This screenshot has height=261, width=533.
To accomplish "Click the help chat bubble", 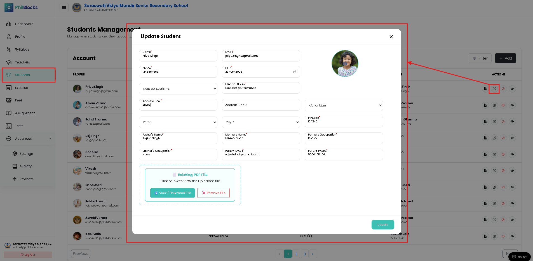I will tap(519, 257).
